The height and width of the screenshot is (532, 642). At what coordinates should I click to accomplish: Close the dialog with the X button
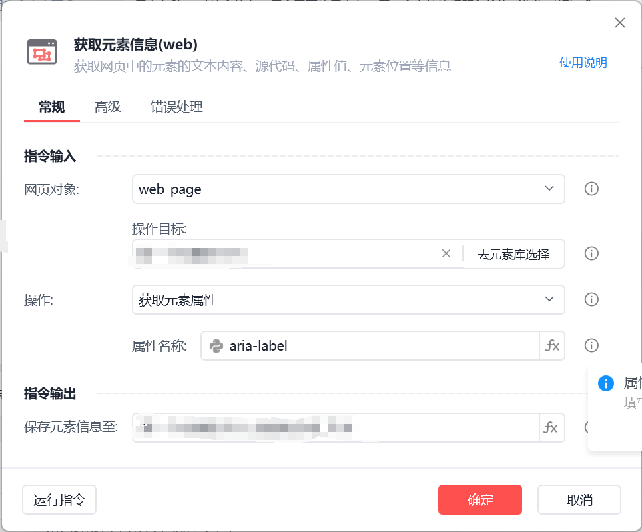620,23
